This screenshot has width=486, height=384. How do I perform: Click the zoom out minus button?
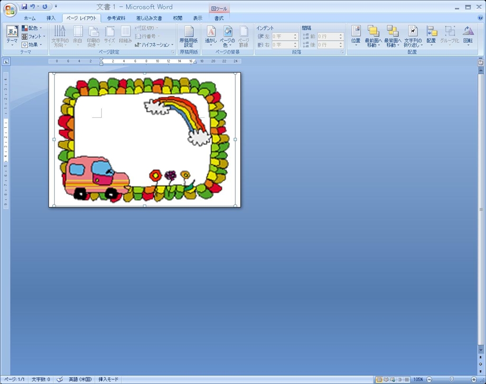coord(429,379)
